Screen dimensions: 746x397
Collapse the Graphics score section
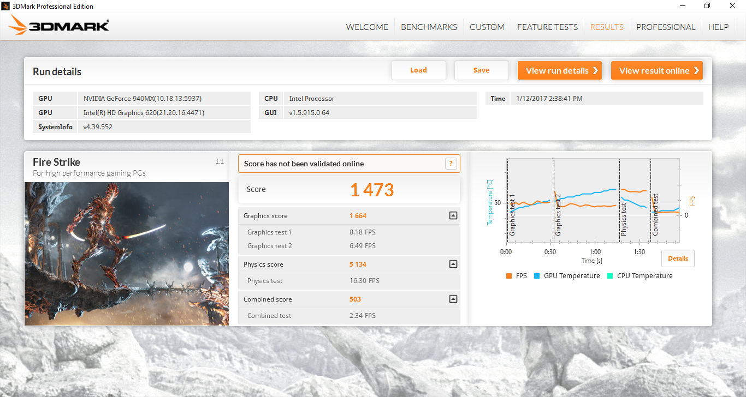tap(453, 216)
